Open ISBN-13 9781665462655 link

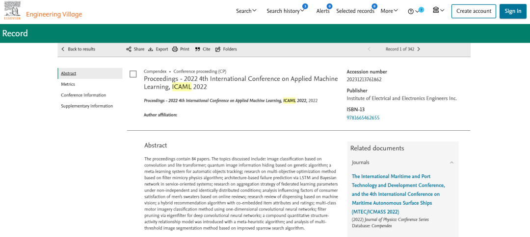point(363,118)
